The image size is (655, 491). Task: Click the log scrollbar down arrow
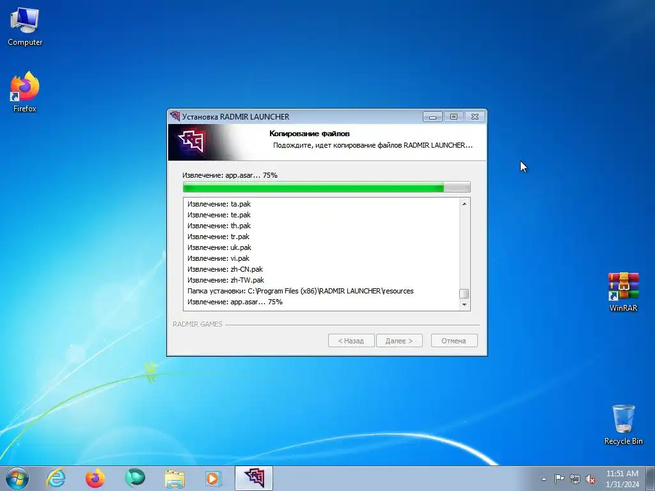tap(464, 305)
